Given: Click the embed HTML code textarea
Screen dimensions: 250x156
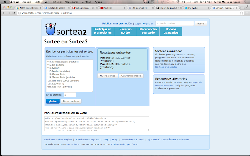Looking at the screenshot, I should click(x=96, y=124).
